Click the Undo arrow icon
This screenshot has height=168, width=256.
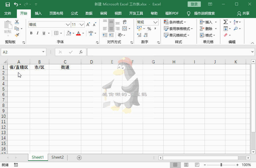coord(16,4)
